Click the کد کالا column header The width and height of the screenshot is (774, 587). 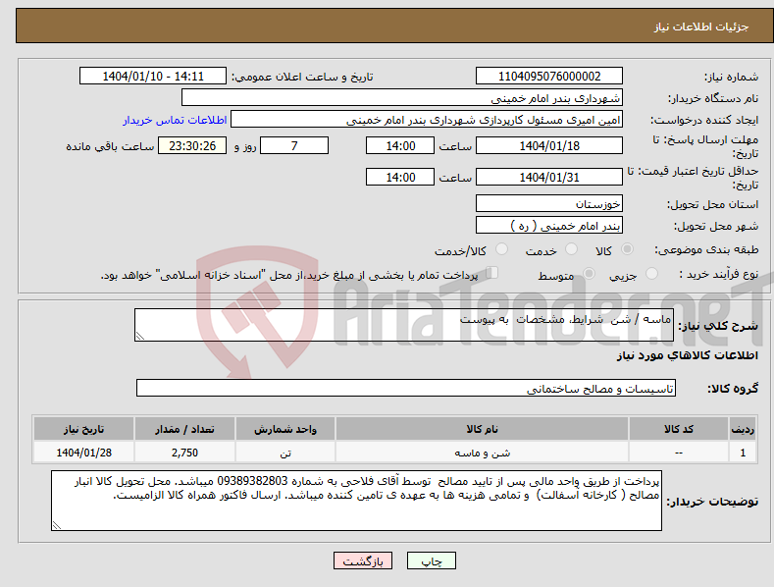679,429
